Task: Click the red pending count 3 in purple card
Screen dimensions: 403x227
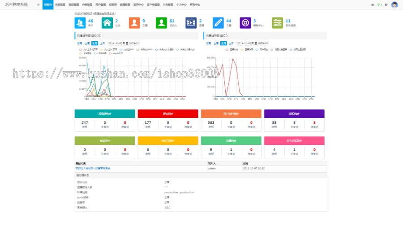Action: point(314,122)
